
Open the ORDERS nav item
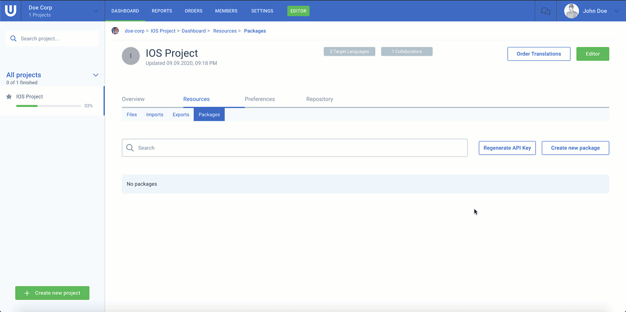click(194, 11)
